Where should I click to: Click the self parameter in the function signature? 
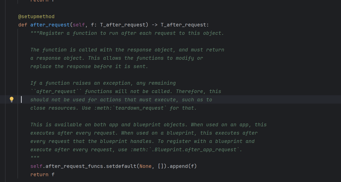(79, 25)
